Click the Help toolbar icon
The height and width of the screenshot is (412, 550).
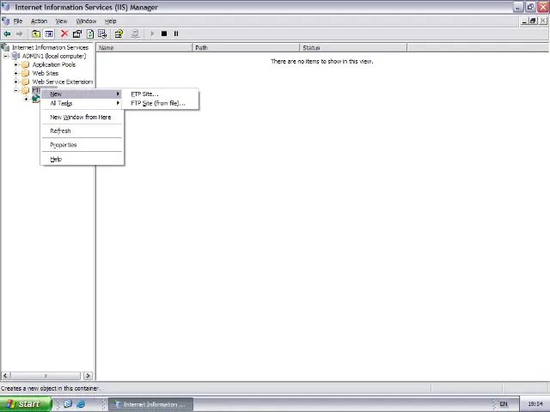tap(119, 33)
